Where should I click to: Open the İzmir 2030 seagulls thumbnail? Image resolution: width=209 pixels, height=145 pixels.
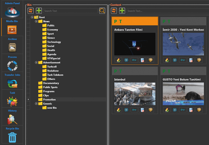pos(183,44)
